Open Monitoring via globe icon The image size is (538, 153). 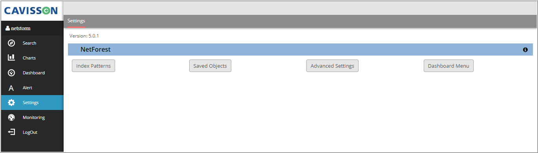tap(11, 117)
